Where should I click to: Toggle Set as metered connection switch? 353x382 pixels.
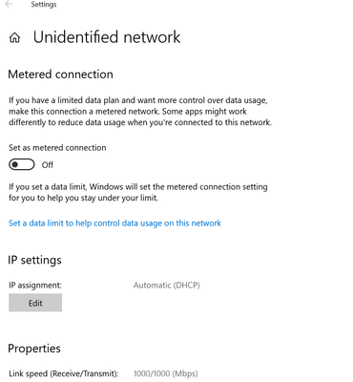point(22,164)
